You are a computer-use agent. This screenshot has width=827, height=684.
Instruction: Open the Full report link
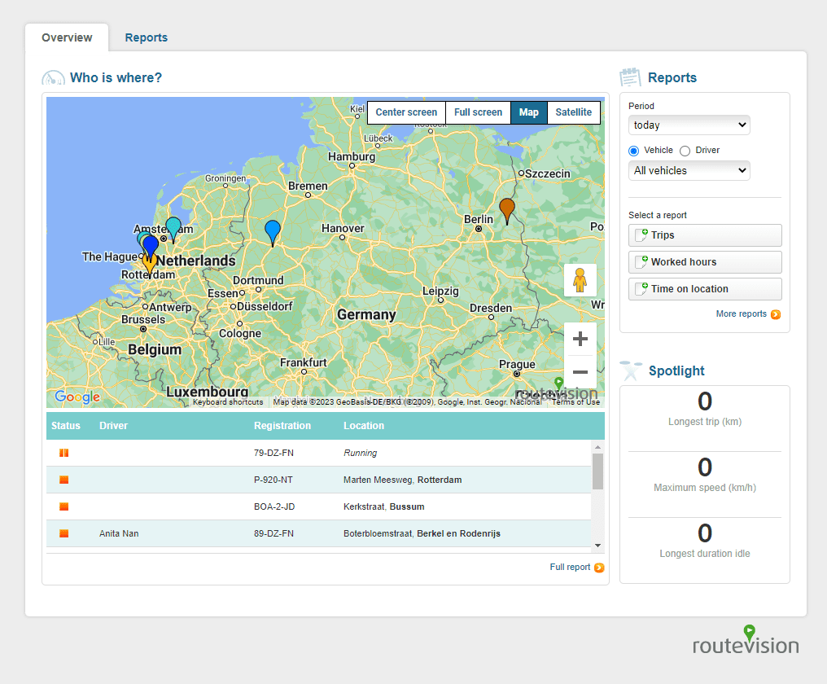pyautogui.click(x=570, y=567)
